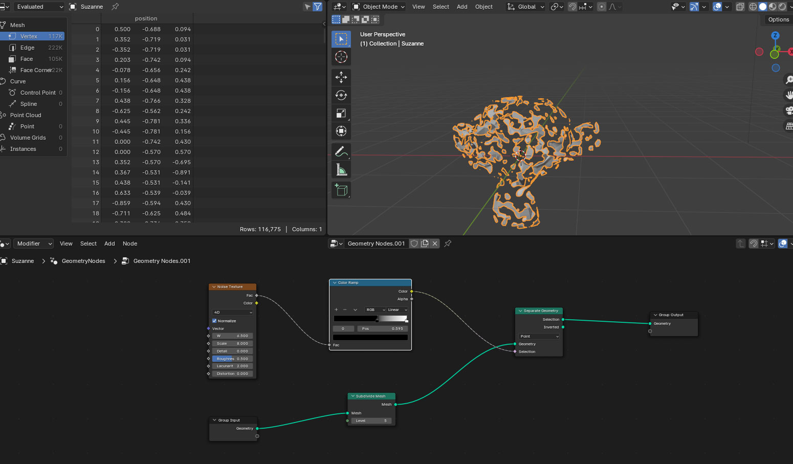Select the Edge domain in spreadsheet
The image size is (793, 464).
(28, 48)
